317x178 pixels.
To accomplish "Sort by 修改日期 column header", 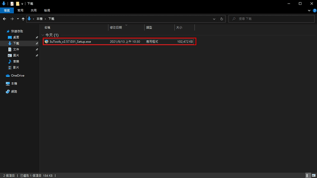I will point(116,27).
